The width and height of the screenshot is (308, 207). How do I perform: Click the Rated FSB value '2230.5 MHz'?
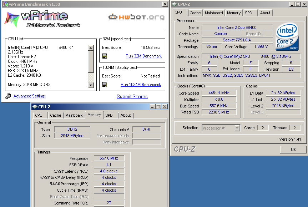tap(219, 112)
